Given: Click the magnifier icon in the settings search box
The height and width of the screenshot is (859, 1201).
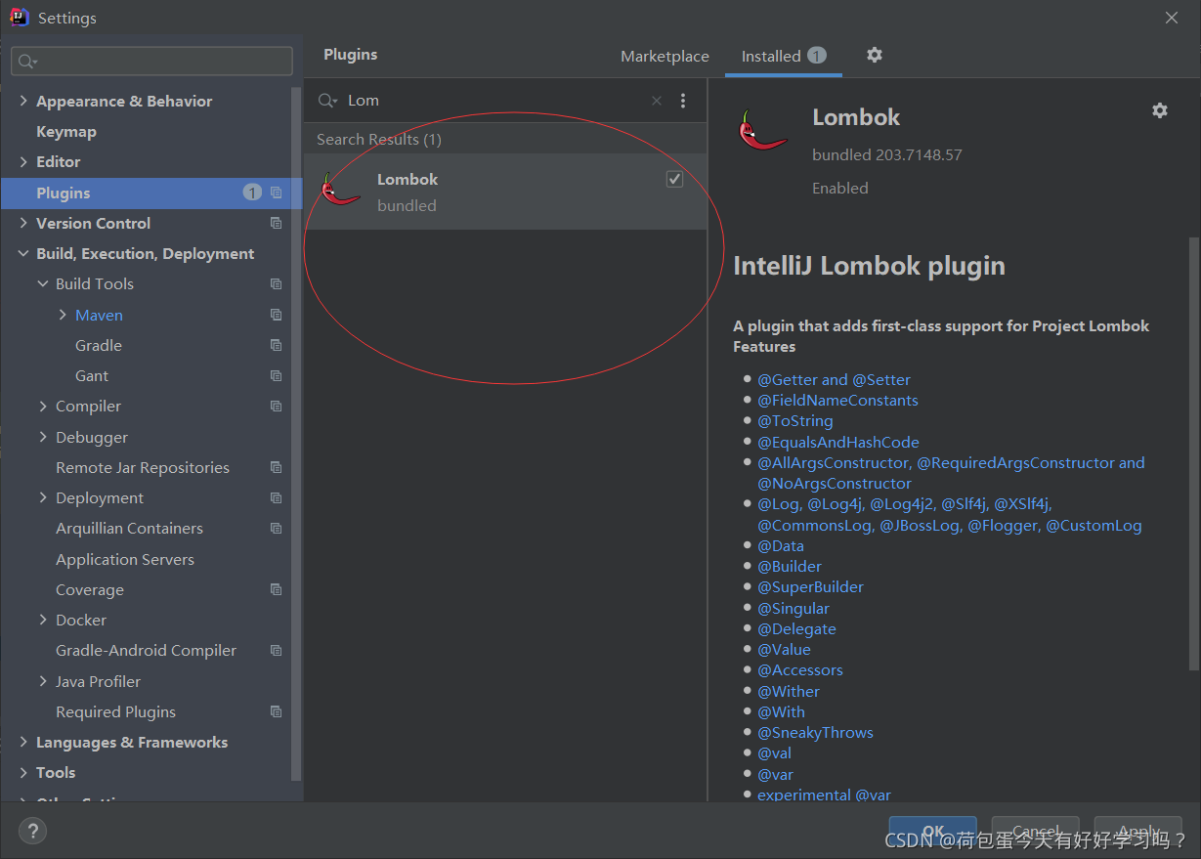Looking at the screenshot, I should point(27,62).
